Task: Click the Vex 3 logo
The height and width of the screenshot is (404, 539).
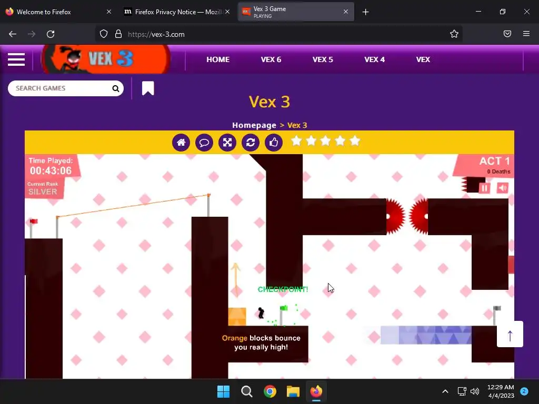Action: [x=105, y=59]
